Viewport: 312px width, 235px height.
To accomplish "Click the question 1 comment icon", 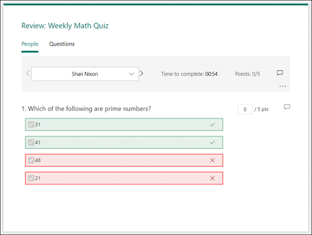I will tap(287, 107).
